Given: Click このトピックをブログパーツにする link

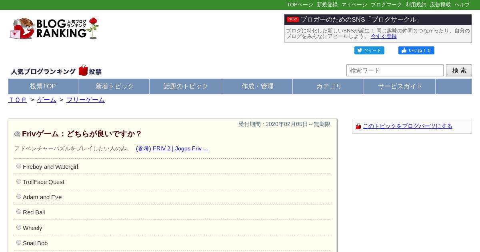Looking at the screenshot, I should tap(408, 126).
